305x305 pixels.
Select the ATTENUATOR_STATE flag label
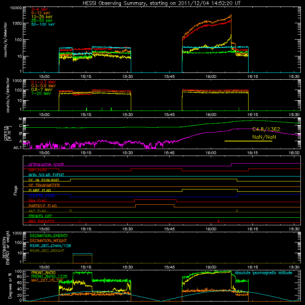click(x=46, y=165)
